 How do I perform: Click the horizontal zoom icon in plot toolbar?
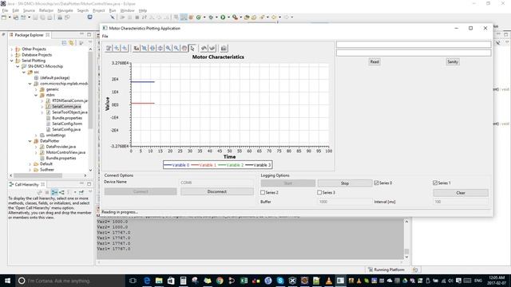pyautogui.click(x=153, y=48)
